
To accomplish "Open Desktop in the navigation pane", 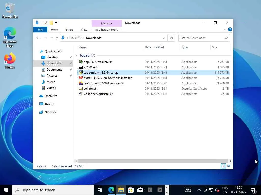I will (52, 57).
